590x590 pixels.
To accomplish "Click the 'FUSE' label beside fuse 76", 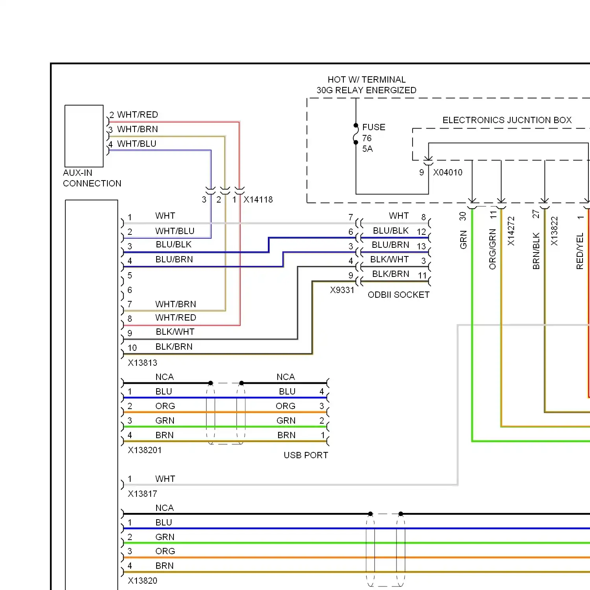I will click(x=374, y=127).
